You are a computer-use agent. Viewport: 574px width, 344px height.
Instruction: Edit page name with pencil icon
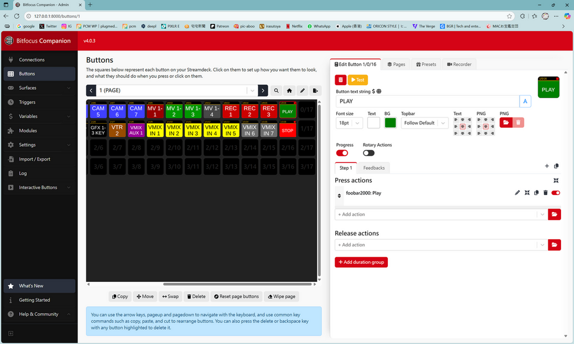pos(302,90)
